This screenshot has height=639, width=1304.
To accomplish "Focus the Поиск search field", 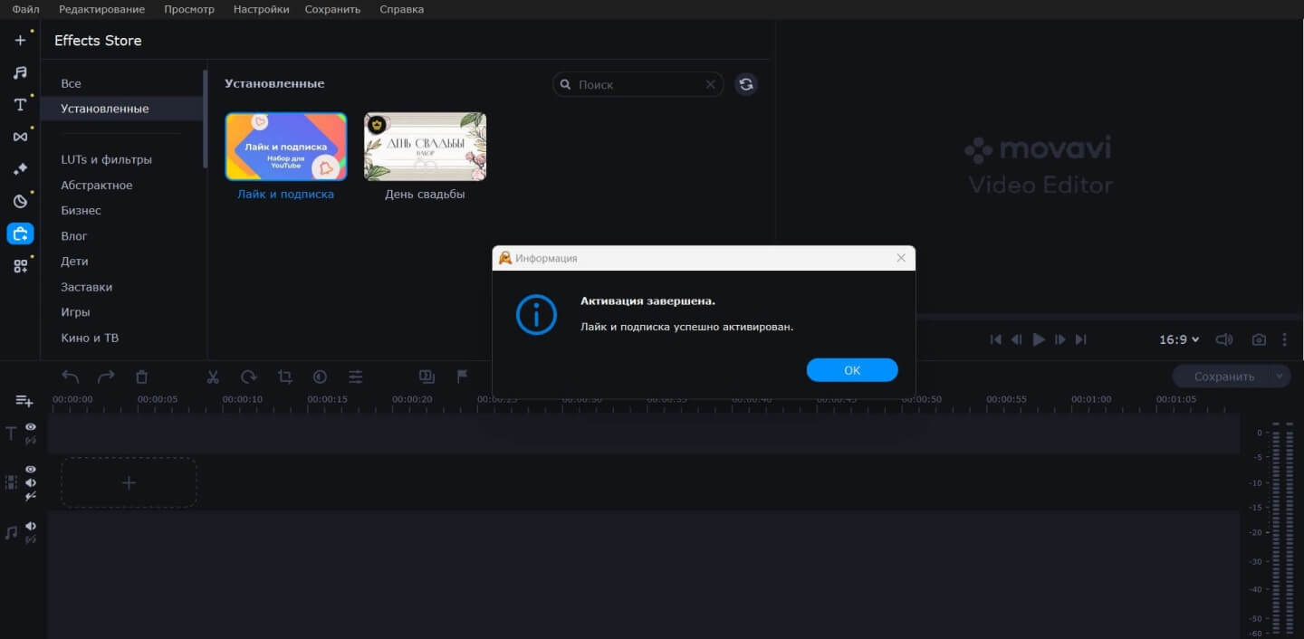I will 638,84.
